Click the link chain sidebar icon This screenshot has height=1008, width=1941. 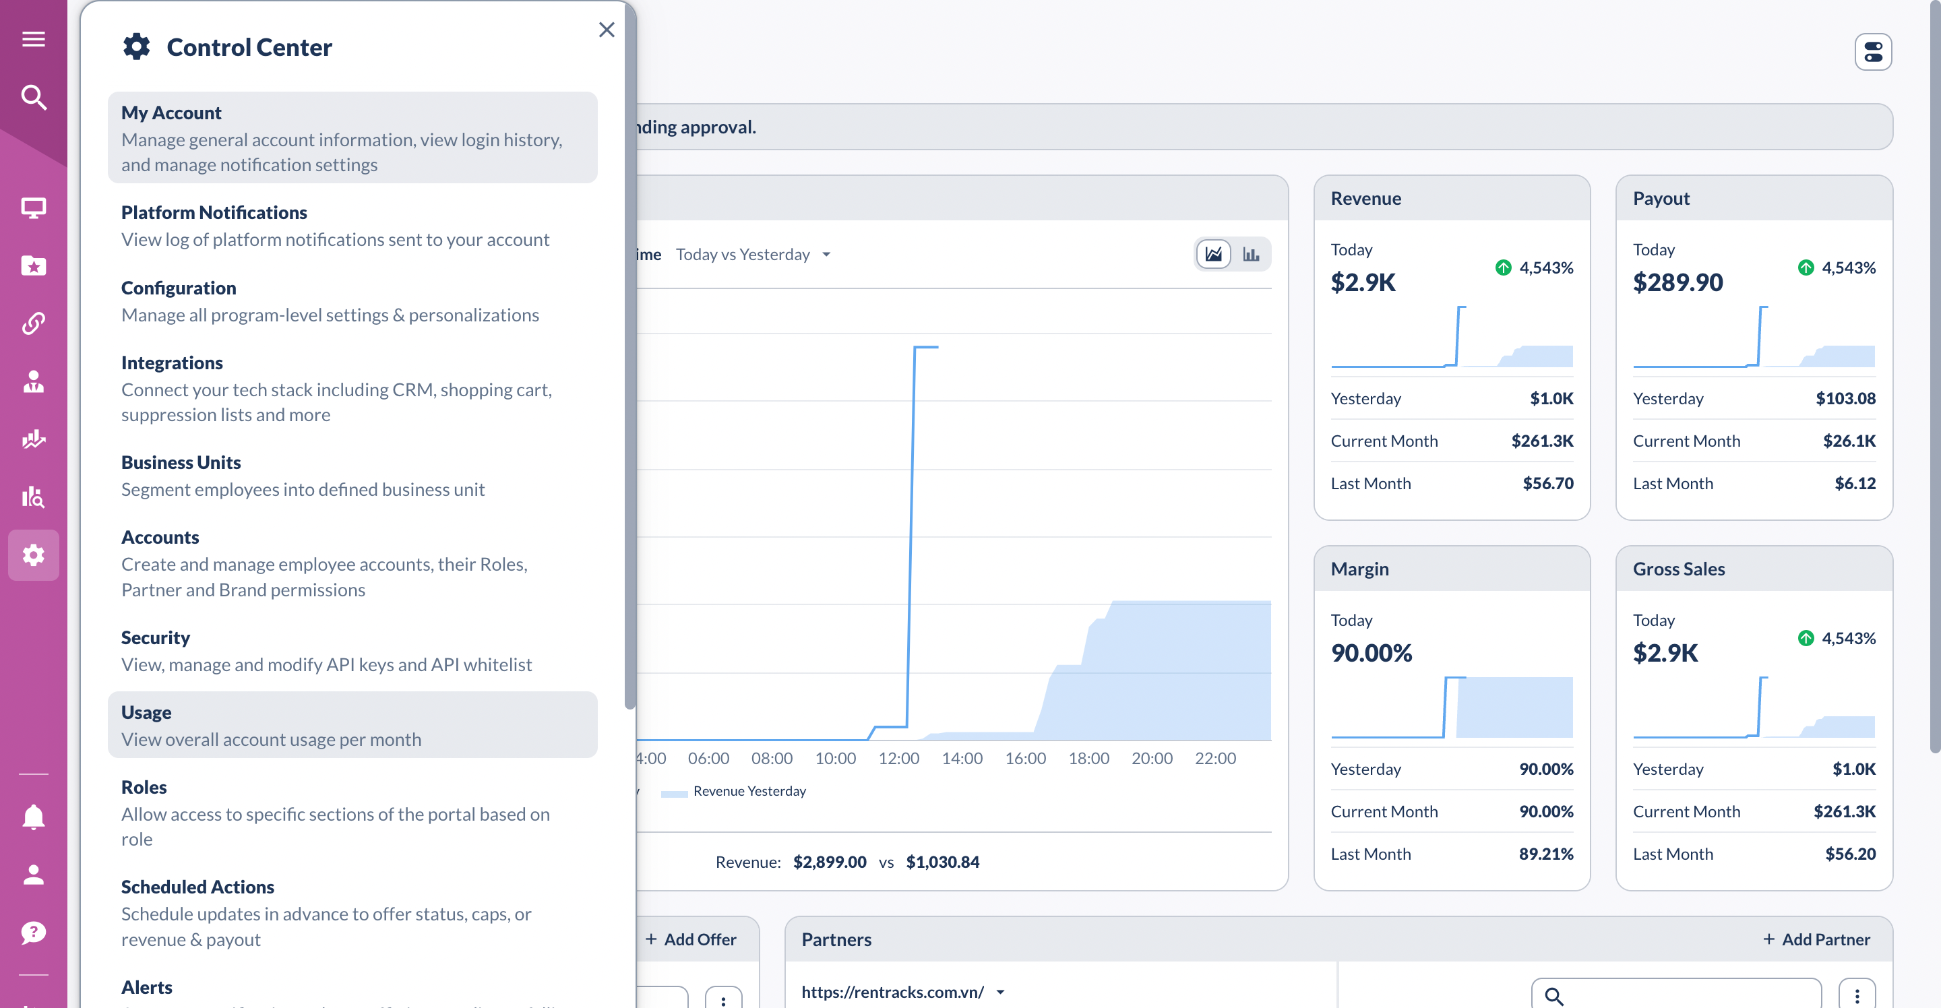click(33, 323)
